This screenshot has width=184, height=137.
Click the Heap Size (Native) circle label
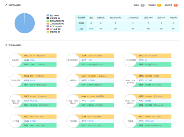coord(130,82)
